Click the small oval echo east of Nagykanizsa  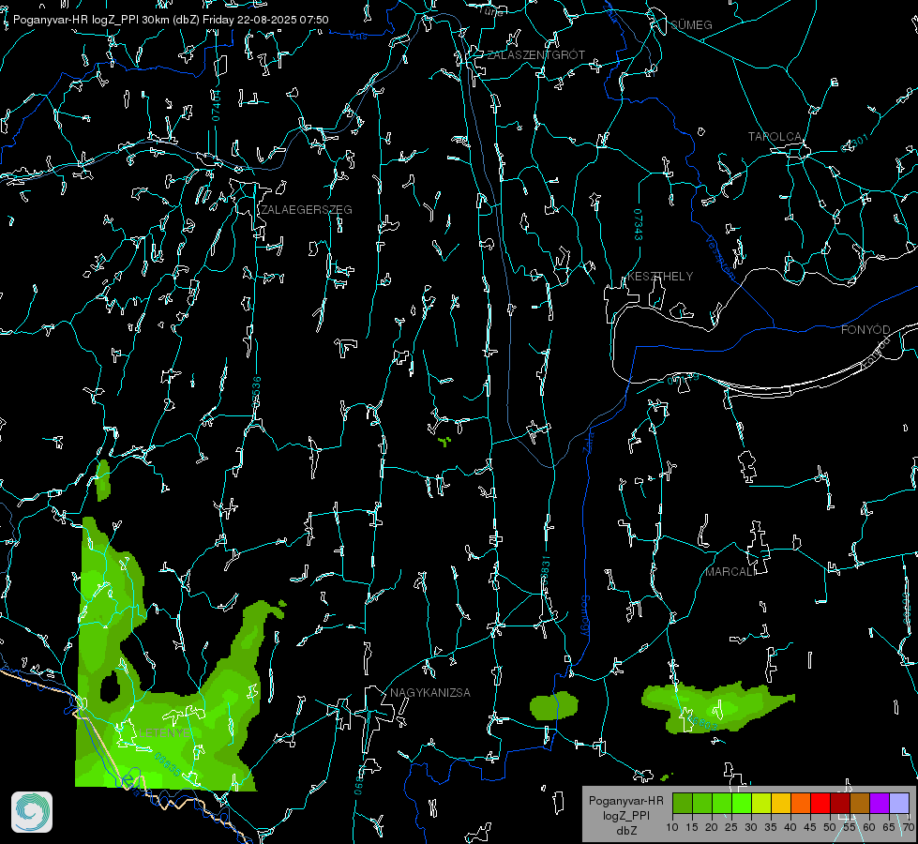[553, 705]
